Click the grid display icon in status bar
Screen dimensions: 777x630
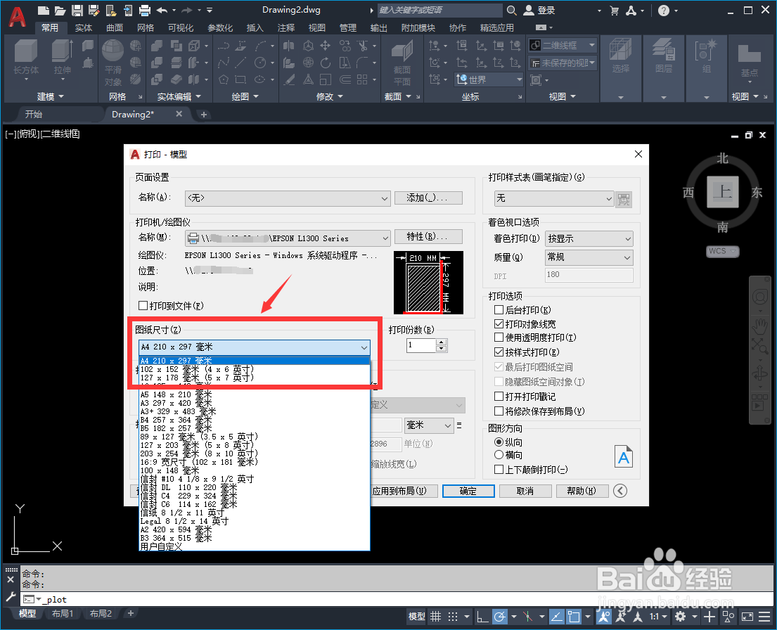[x=435, y=616]
